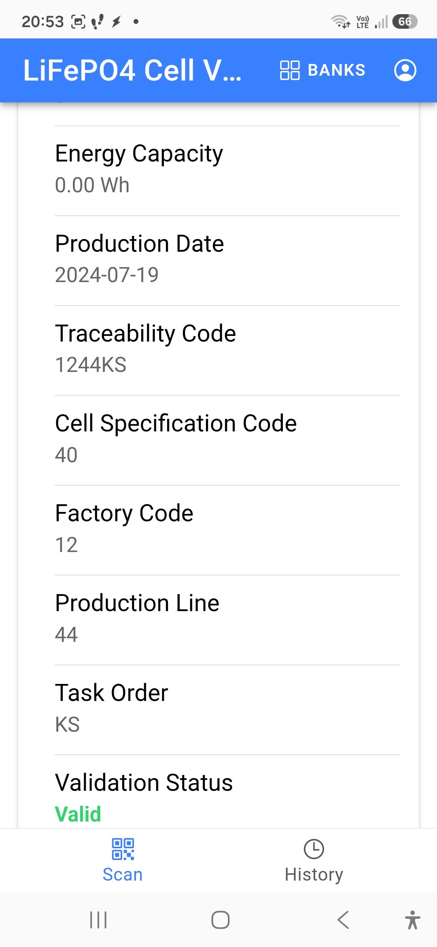This screenshot has height=947, width=437.
Task: Open the user account profile icon
Action: pos(405,70)
